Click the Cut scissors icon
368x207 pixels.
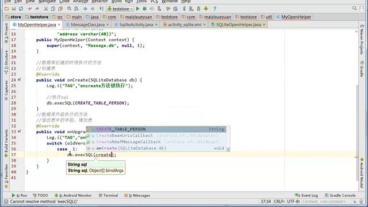(46, 9)
